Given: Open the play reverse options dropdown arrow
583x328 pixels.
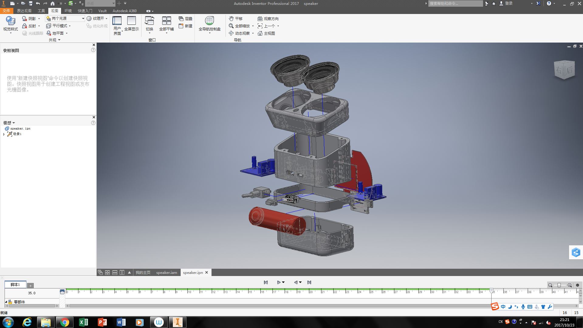Looking at the screenshot, I should [300, 282].
